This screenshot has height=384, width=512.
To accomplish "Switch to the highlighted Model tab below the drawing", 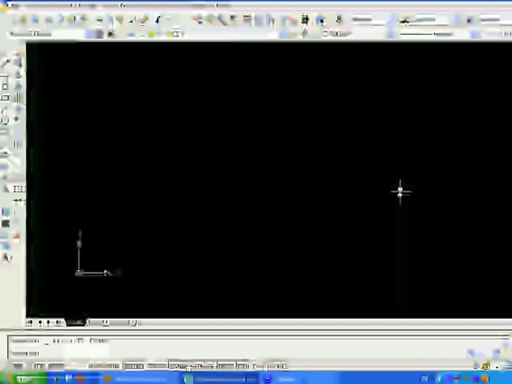I will coord(76,323).
